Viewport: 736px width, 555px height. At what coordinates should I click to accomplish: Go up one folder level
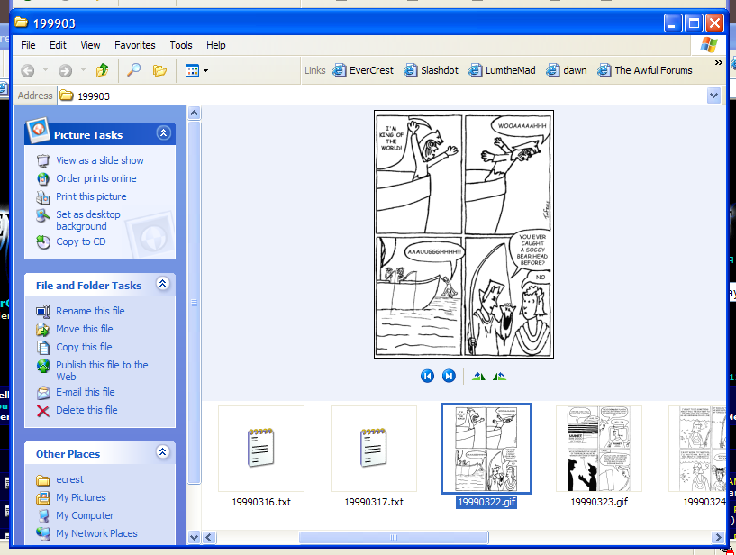(x=102, y=70)
